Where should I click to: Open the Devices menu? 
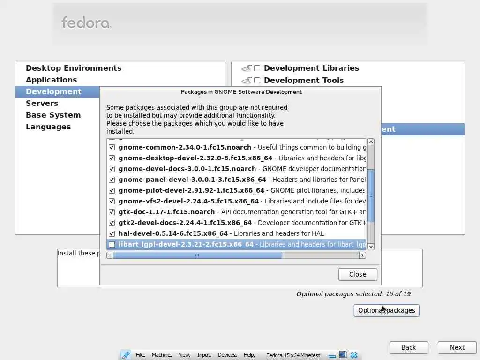(x=227, y=355)
